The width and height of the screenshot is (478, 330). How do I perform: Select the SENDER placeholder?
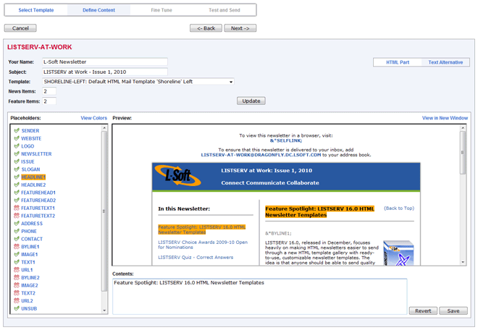pos(30,130)
